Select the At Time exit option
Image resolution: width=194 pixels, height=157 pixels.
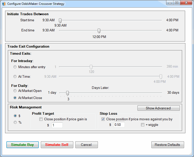(15, 76)
